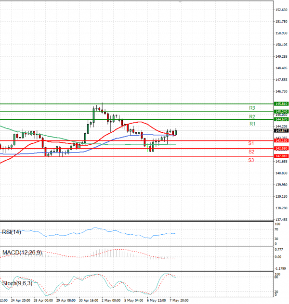
Task: Click the R3 resistance label
Action: (x=252, y=108)
